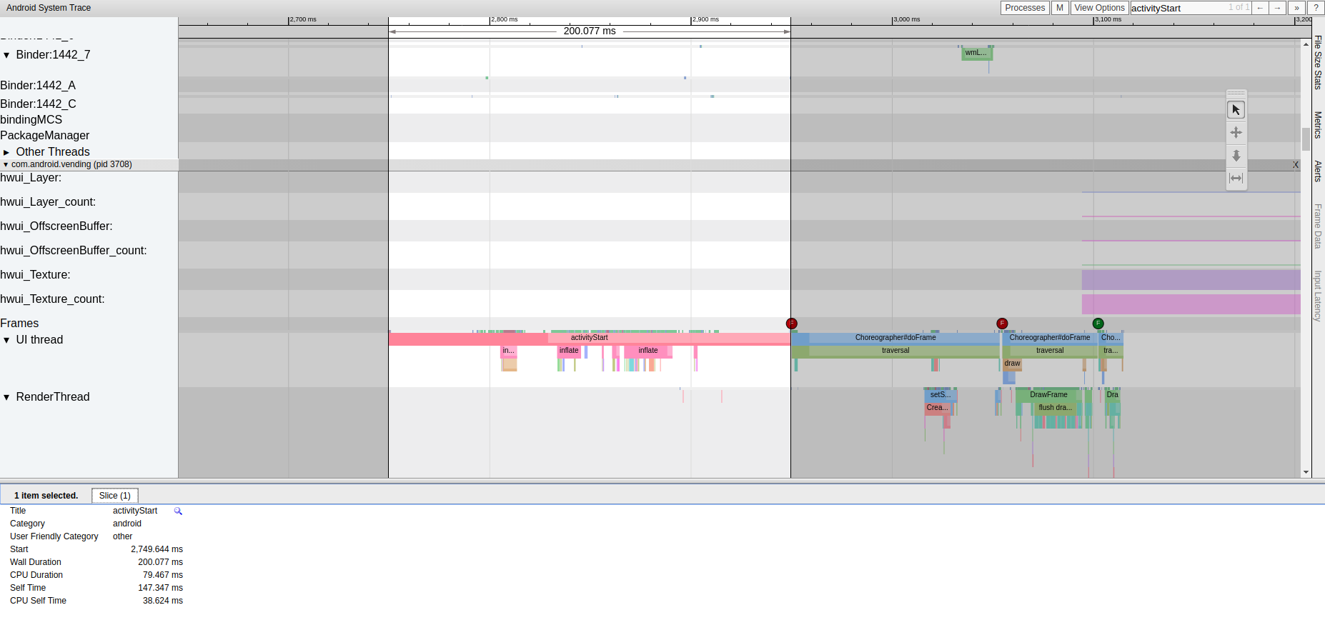This screenshot has height=630, width=1325.
Task: Click the magnifier next to activityStart title
Action: 178,511
